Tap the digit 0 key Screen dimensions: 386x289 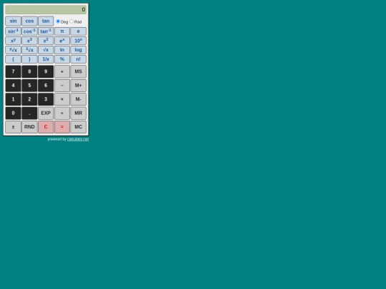[x=13, y=113]
